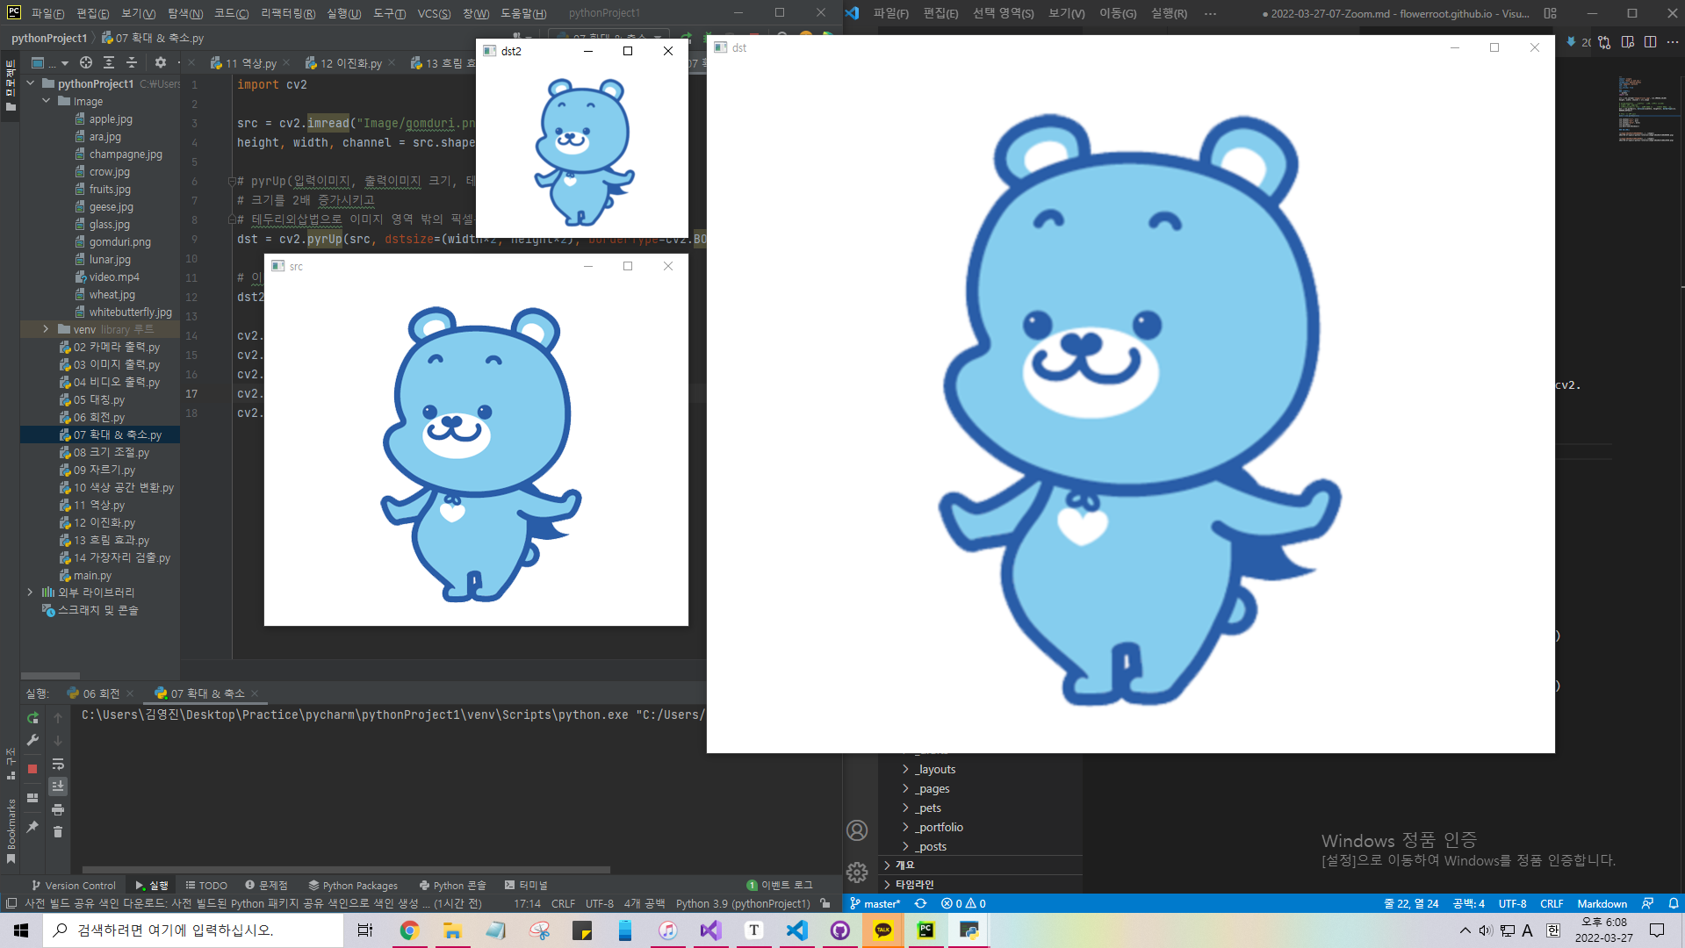Image resolution: width=1685 pixels, height=948 pixels.
Task: Click the red Stop button in Run panel
Action: click(32, 769)
